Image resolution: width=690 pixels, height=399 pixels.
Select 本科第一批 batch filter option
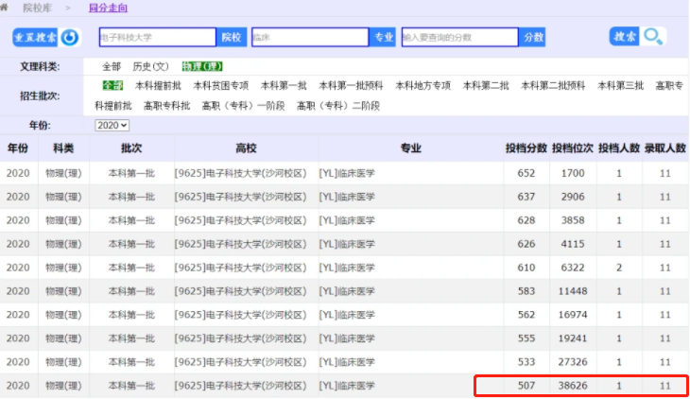pos(284,85)
